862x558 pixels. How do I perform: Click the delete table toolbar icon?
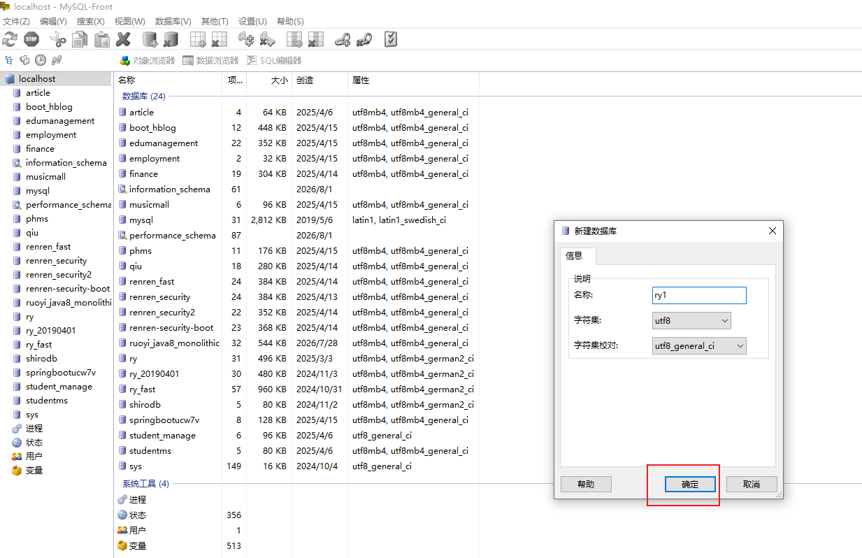coord(220,39)
